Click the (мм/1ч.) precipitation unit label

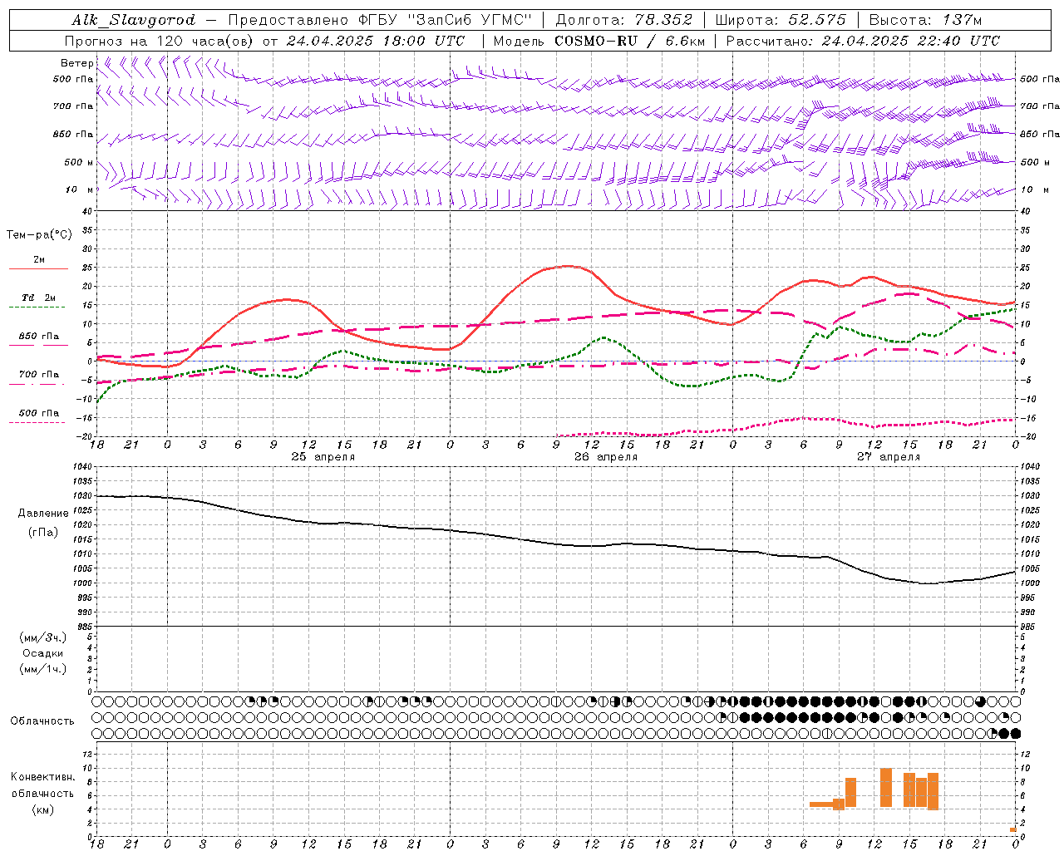click(43, 669)
